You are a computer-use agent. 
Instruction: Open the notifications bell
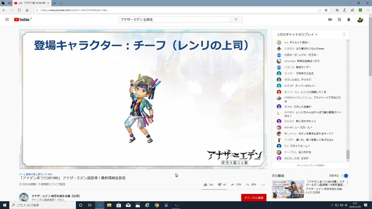tap(348, 19)
